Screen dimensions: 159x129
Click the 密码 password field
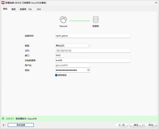tap(73, 70)
